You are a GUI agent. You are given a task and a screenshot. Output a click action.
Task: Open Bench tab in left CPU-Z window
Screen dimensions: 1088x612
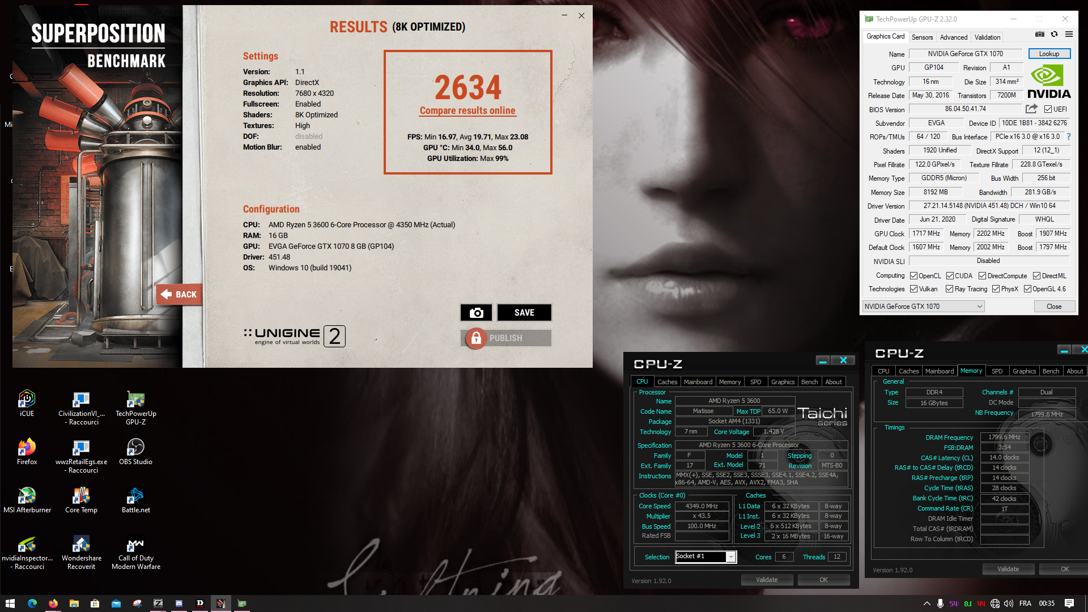809,382
